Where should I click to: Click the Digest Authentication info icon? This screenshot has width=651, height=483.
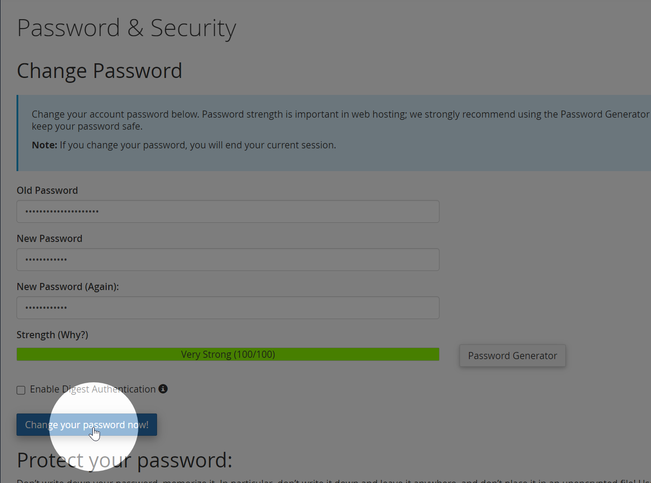coord(163,389)
